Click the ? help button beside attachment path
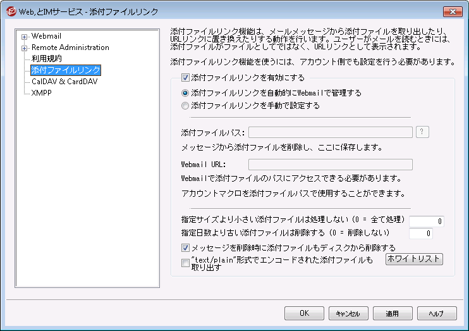The image size is (469, 331). [x=423, y=132]
